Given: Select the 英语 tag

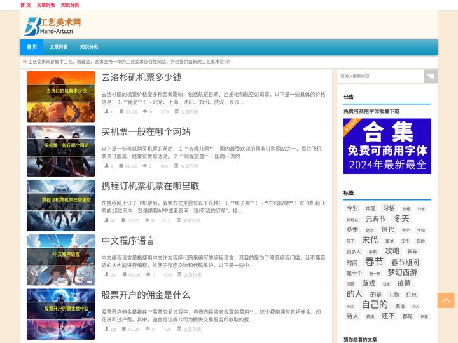Looking at the screenshot, I should (400, 306).
